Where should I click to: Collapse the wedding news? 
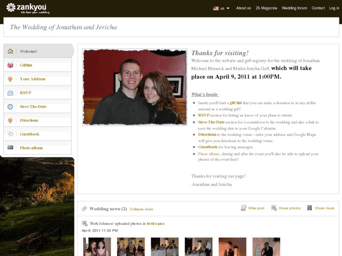click(x=141, y=209)
